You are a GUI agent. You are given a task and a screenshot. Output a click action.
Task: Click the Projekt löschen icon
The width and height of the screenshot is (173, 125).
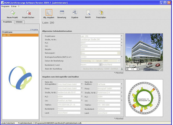pyautogui.click(x=28, y=13)
